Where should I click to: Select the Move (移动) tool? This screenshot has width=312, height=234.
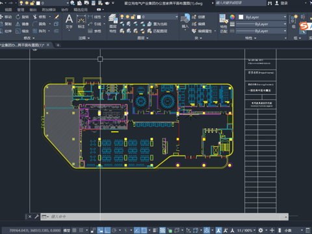click(6, 17)
